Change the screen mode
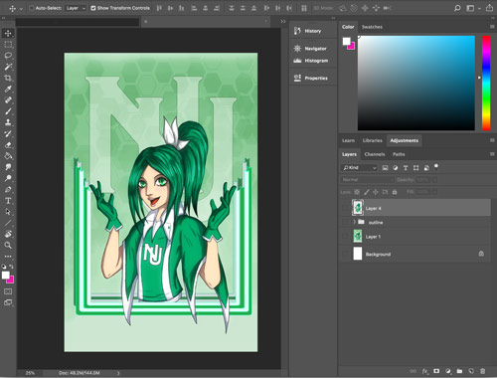Screen dimensions: 497x378 point(8,302)
